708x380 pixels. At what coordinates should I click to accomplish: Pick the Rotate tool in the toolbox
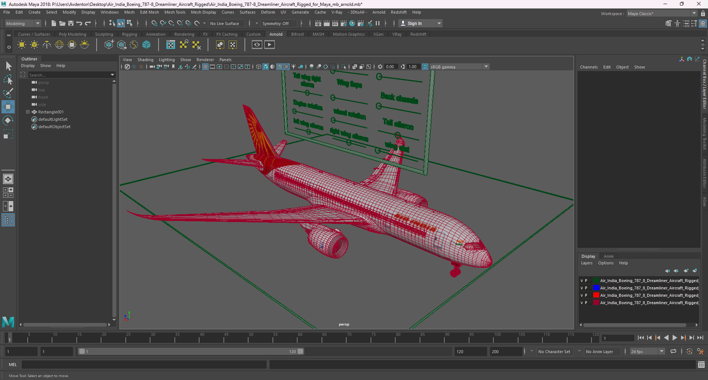point(8,120)
